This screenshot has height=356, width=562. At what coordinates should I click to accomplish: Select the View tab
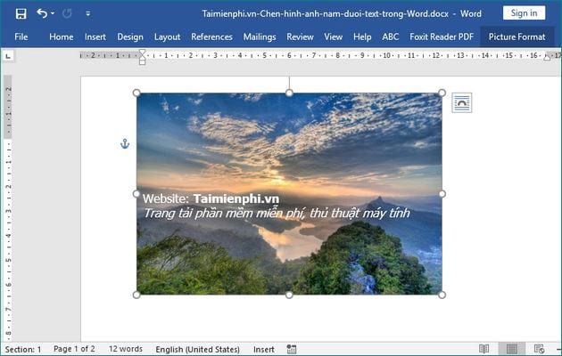[333, 36]
